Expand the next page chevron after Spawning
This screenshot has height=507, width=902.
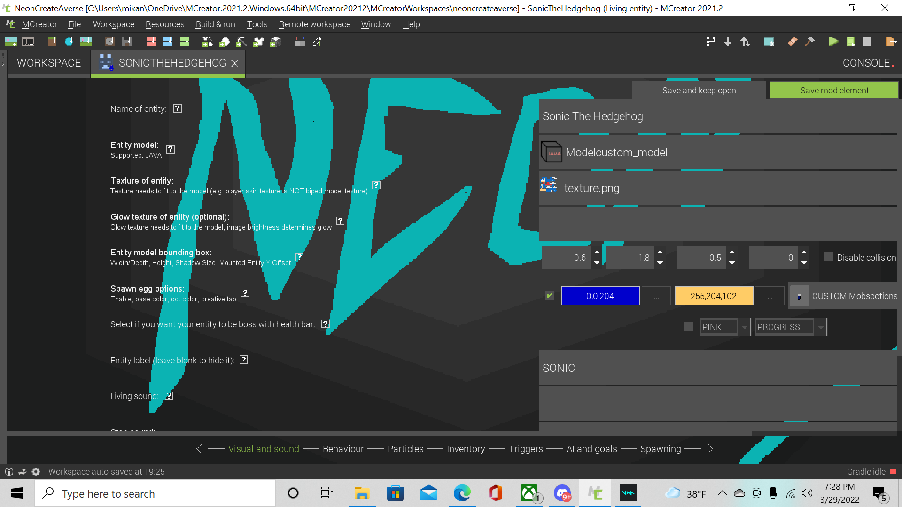coord(711,449)
